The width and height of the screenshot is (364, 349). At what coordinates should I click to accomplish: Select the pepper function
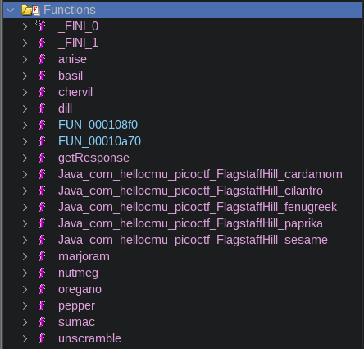[x=76, y=306]
